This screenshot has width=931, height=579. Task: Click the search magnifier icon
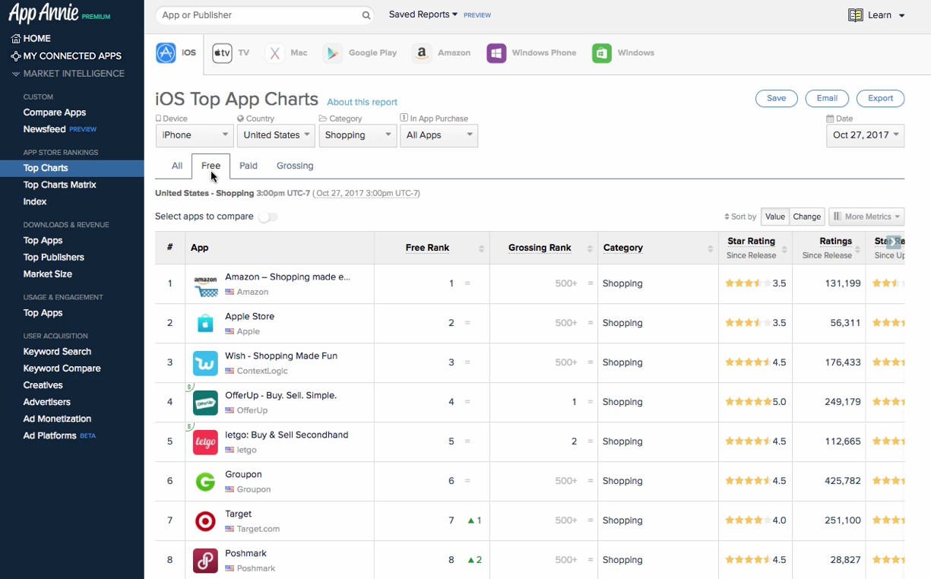click(x=366, y=15)
